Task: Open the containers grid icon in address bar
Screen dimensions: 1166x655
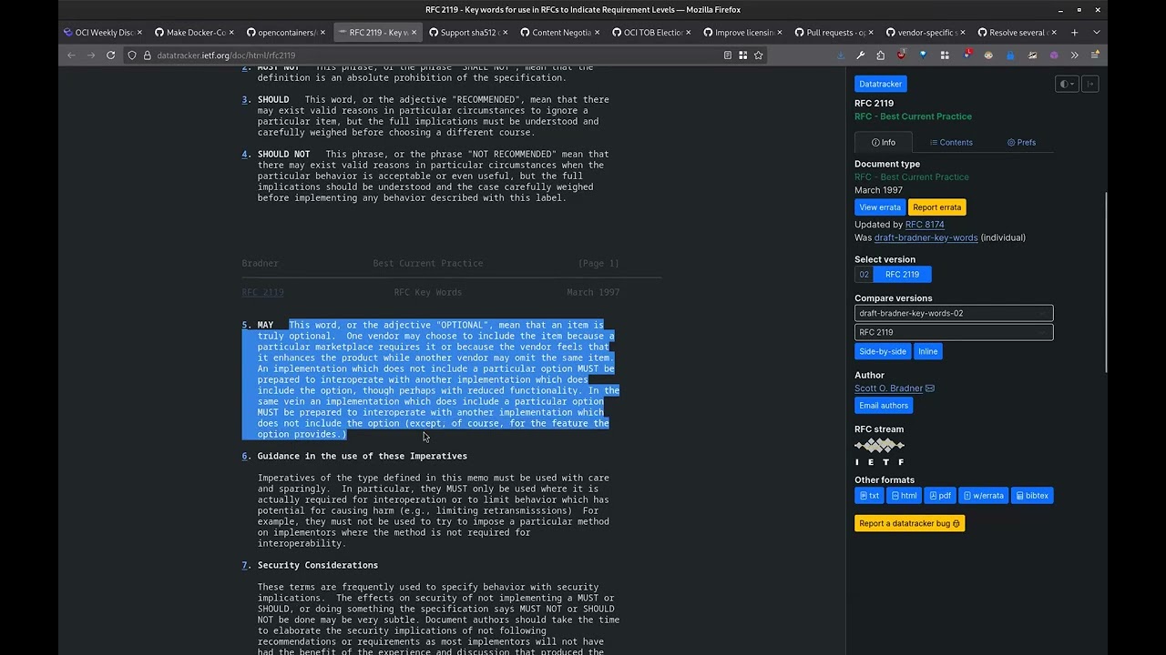Action: click(742, 55)
